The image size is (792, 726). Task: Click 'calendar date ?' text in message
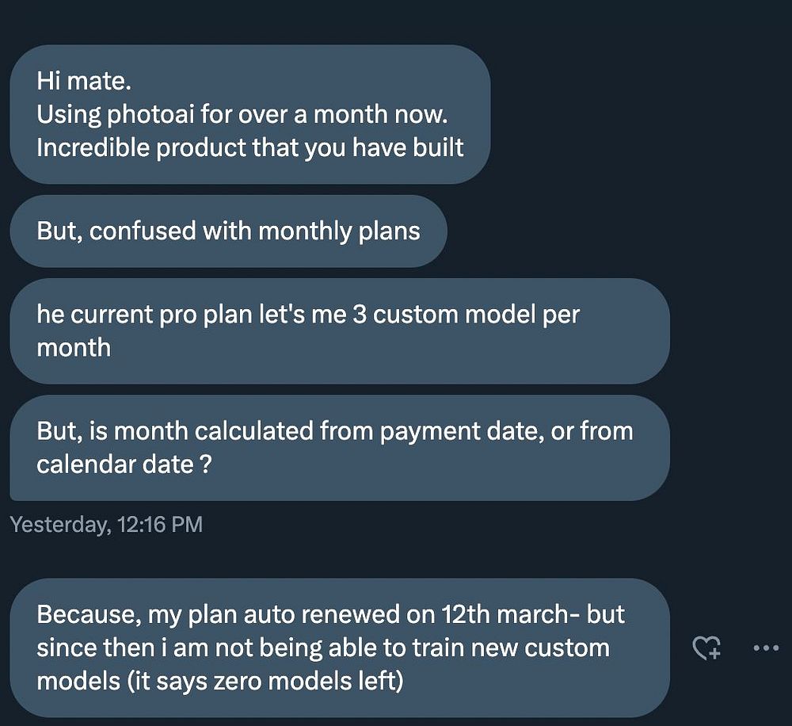(124, 464)
